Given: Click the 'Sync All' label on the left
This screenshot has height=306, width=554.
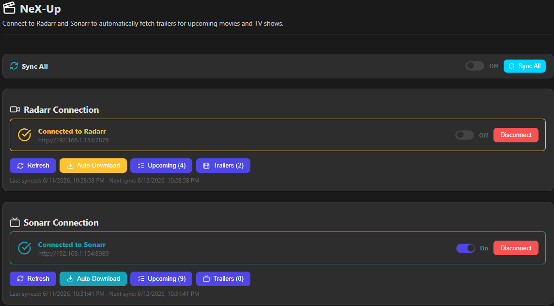Looking at the screenshot, I should click(x=35, y=66).
